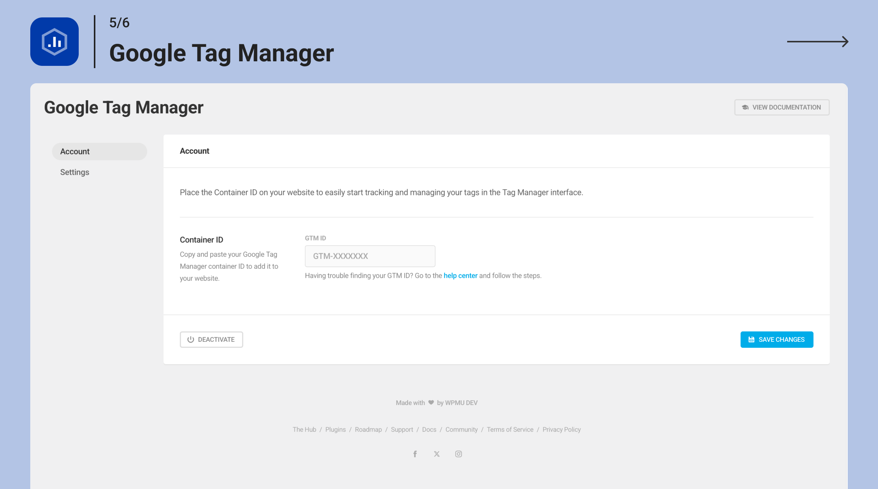Screen dimensions: 878x489
Task: Switch to the Settings sidebar tab
Action: [75, 172]
